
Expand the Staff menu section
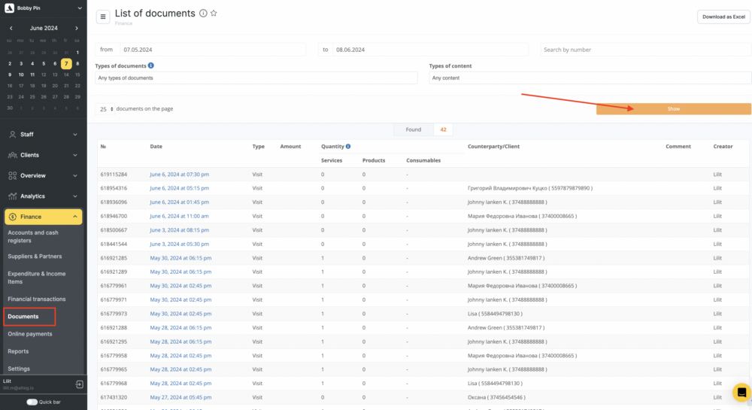[74, 135]
